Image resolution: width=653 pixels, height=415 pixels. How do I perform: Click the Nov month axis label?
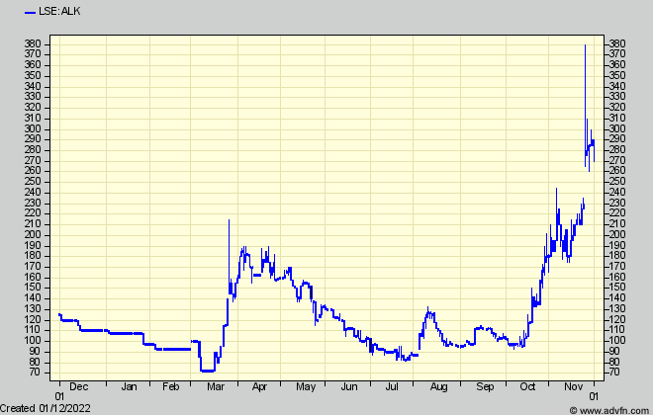pos(574,387)
